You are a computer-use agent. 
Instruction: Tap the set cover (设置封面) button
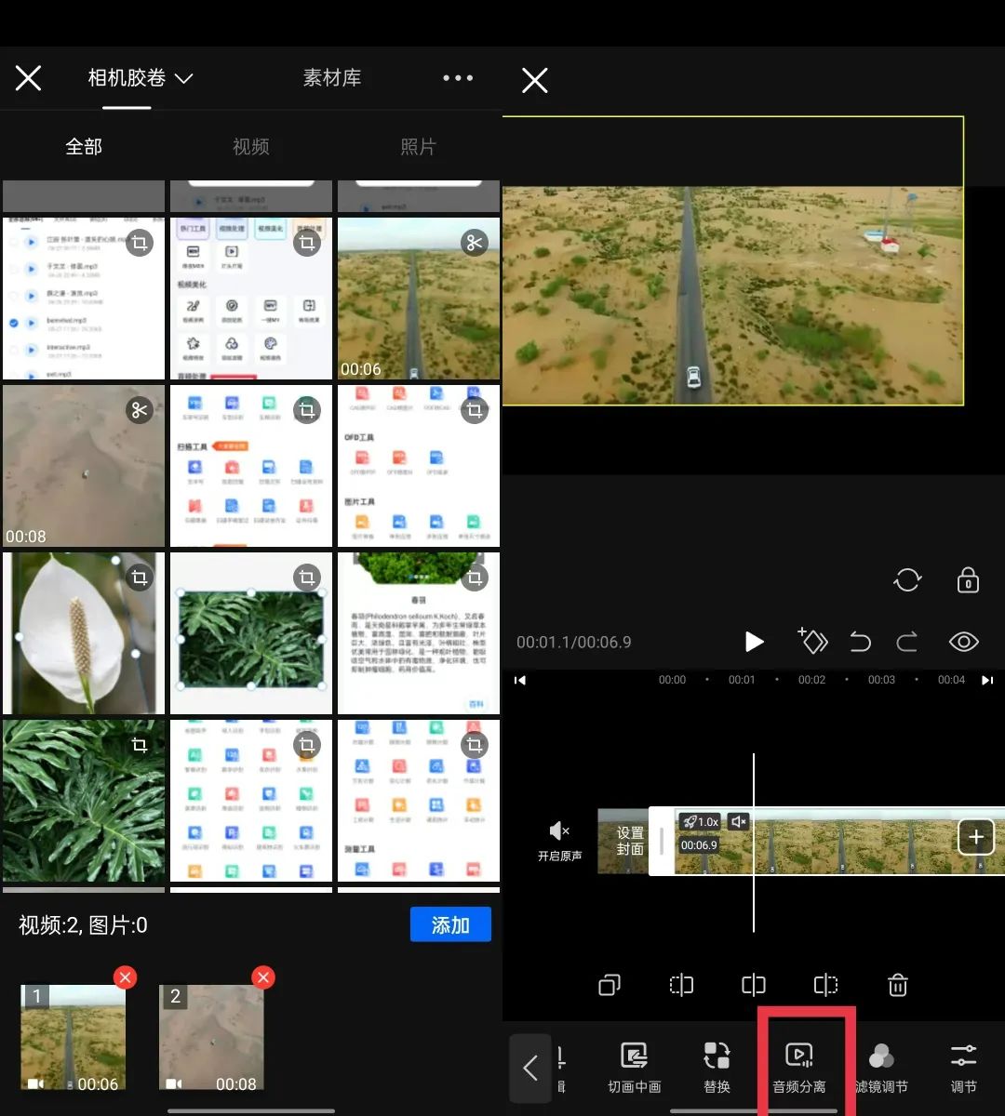[x=628, y=841]
